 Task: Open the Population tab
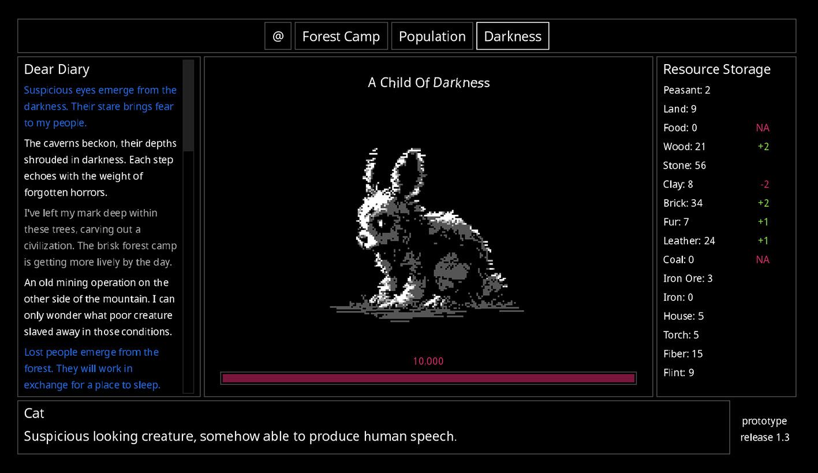(432, 36)
